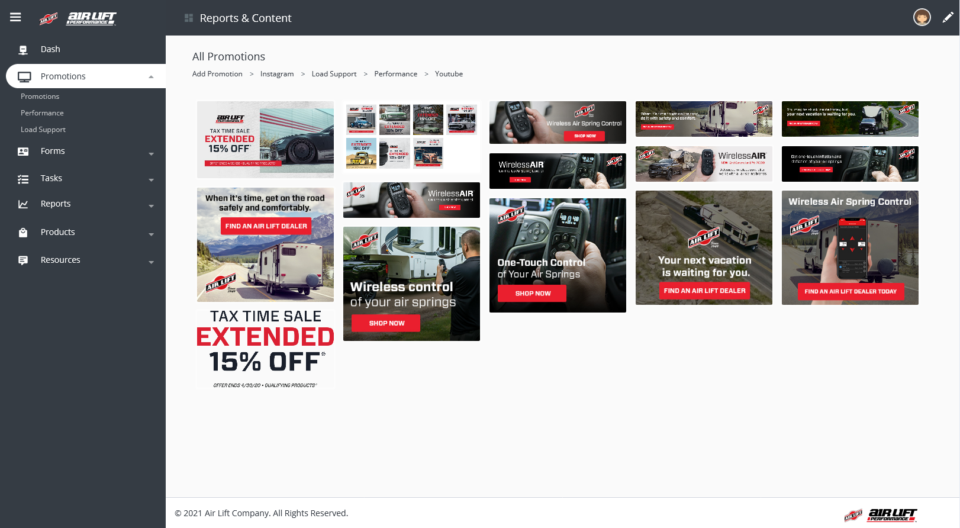
Task: Open 'Wireless control of your air springs' promotion
Action: [x=411, y=284]
